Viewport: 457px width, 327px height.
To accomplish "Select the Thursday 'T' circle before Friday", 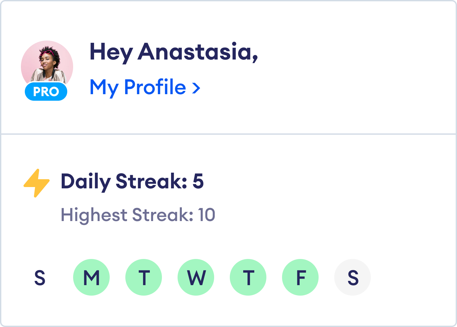I will (x=248, y=277).
